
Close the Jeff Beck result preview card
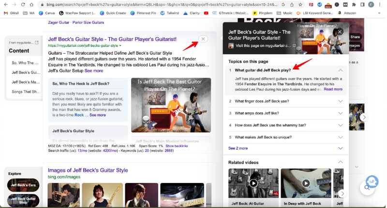(x=203, y=39)
